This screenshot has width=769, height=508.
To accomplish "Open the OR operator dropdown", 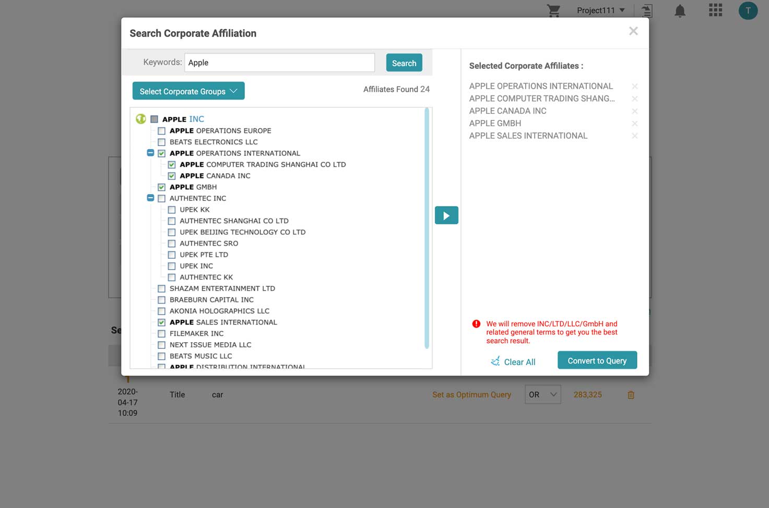I will (543, 395).
